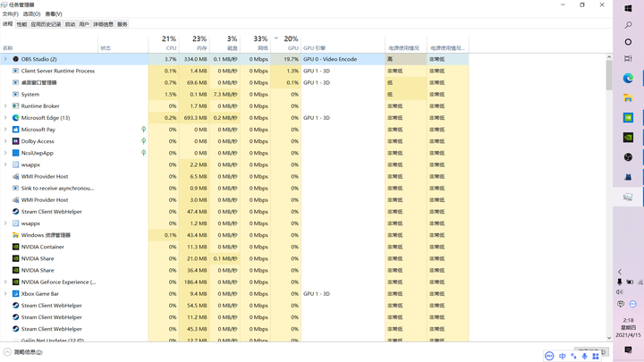Switch to the 服务 tab

[123, 24]
